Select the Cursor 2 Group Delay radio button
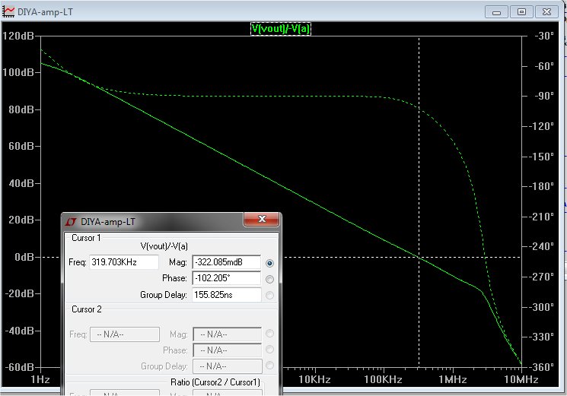567x396 pixels. point(269,366)
